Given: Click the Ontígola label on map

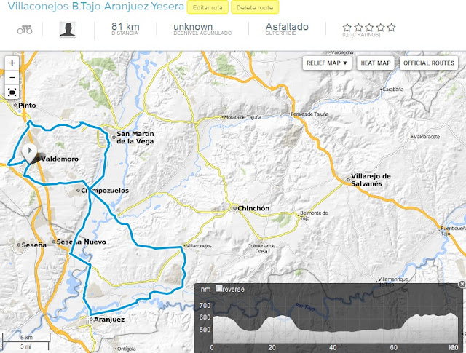Looking at the screenshot, I should tap(127, 349).
